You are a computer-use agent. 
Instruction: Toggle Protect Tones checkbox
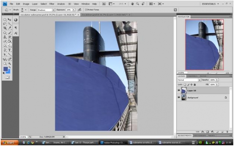click(x=86, y=10)
